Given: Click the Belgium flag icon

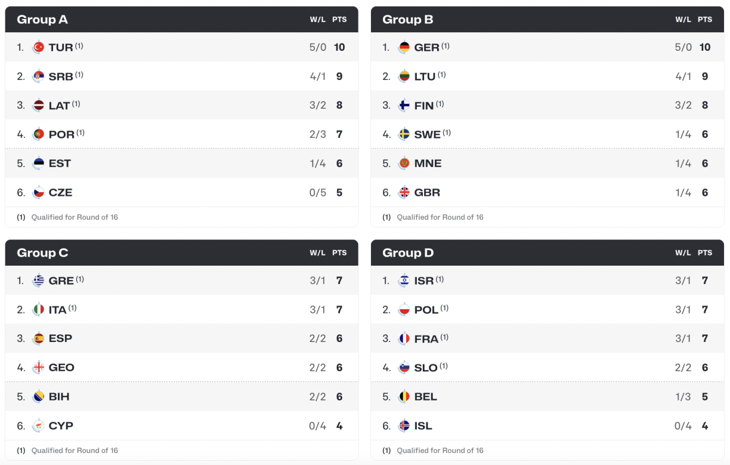Looking at the screenshot, I should click(x=404, y=396).
